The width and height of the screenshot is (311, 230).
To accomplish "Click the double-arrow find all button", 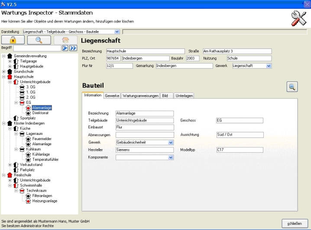I will coord(73,48).
